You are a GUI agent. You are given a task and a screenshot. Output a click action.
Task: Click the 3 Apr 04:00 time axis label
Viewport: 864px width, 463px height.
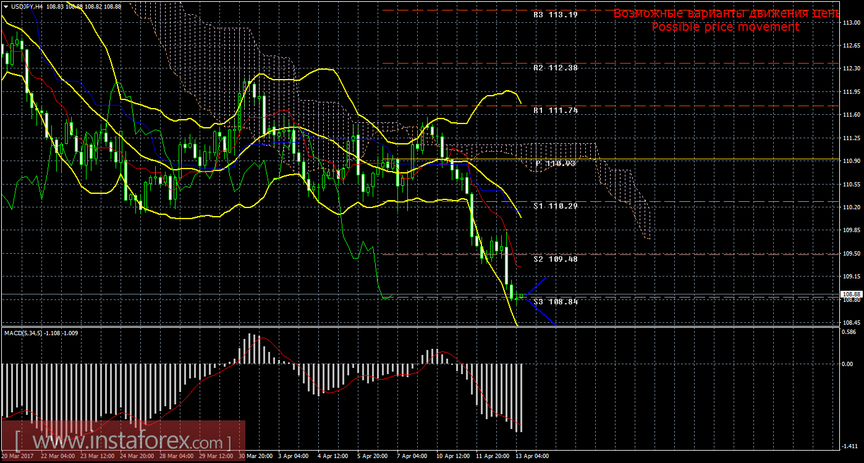(x=293, y=456)
